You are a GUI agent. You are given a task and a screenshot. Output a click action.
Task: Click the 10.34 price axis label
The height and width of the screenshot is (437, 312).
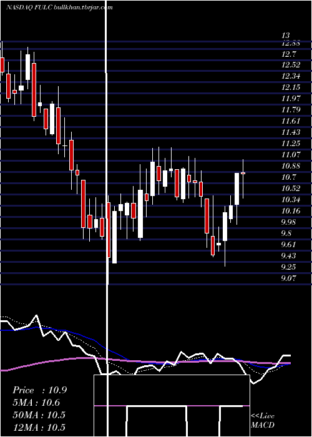pyautogui.click(x=291, y=200)
